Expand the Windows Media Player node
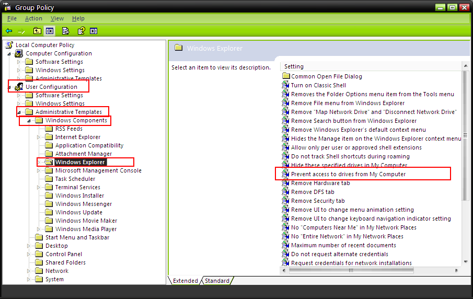The image size is (473, 299). click(38, 229)
